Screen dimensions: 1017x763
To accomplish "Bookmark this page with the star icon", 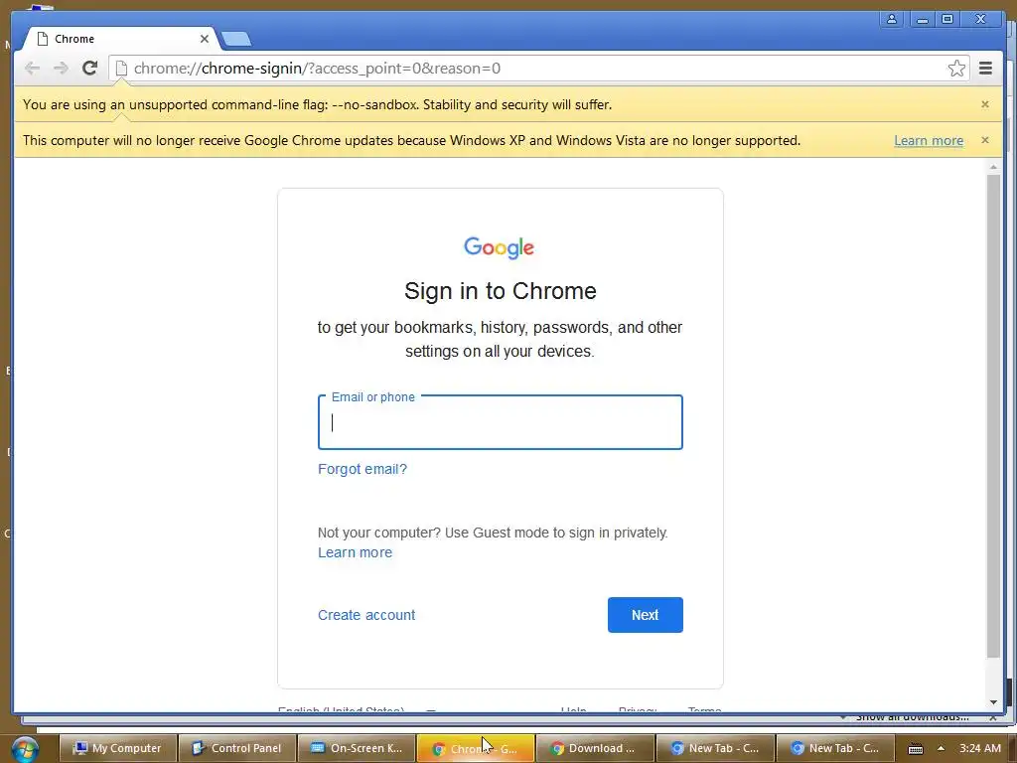I will [x=956, y=69].
